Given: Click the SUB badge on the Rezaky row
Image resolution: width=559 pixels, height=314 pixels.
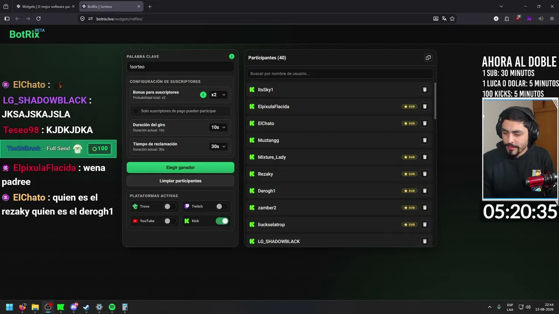Looking at the screenshot, I should click(409, 174).
